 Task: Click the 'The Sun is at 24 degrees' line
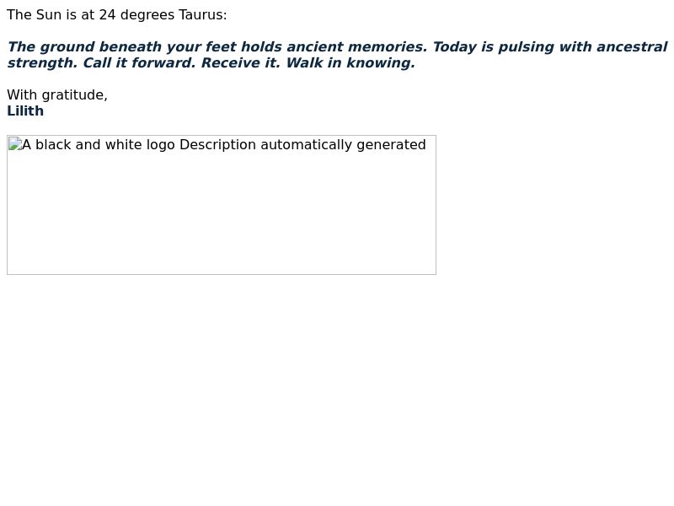[91, 15]
